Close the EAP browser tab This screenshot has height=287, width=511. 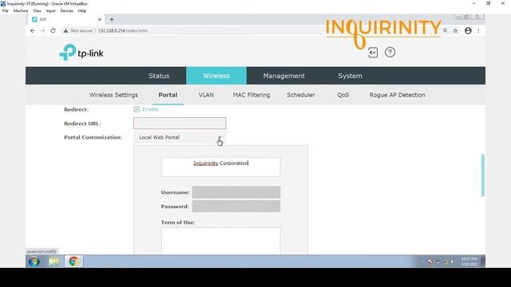click(x=99, y=19)
